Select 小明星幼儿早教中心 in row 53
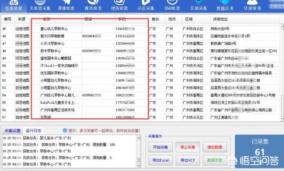284x171 pixels. coord(55,88)
